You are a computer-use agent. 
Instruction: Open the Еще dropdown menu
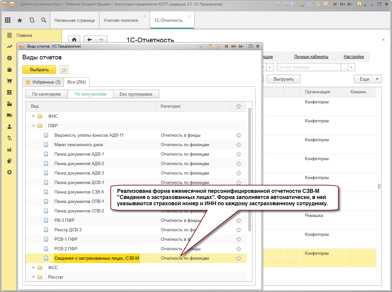tap(368, 79)
